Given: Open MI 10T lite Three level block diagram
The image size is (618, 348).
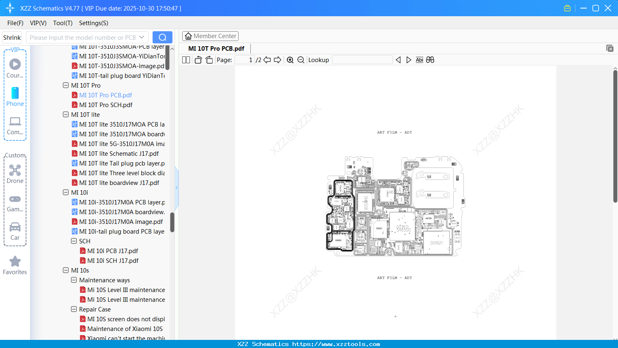Looking at the screenshot, I should pos(122,173).
